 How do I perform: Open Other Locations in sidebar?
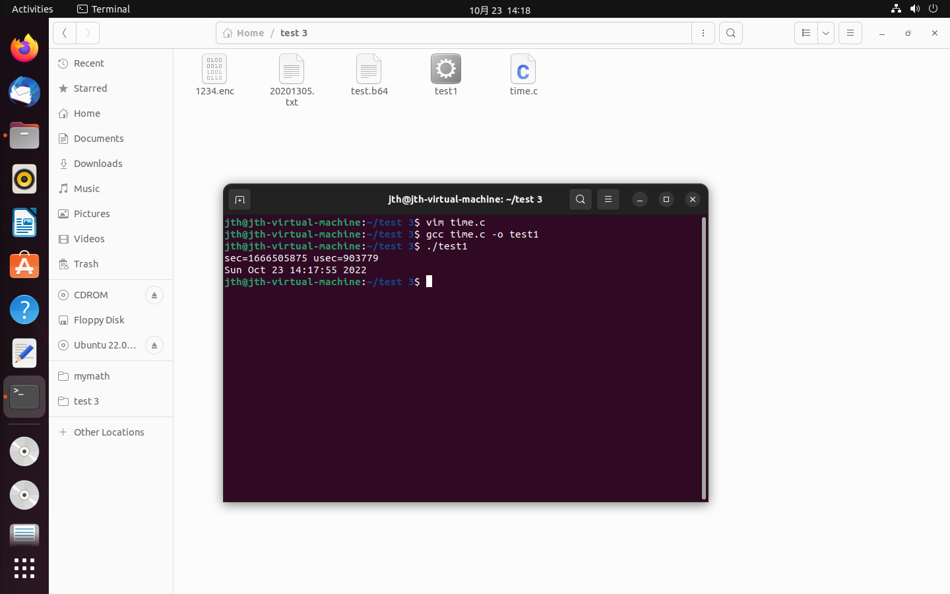click(x=111, y=432)
